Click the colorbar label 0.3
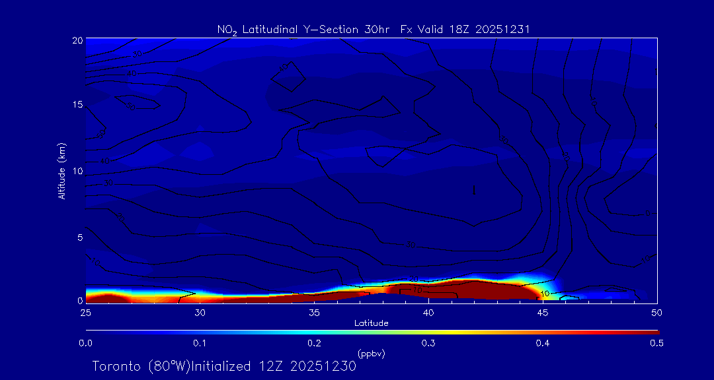 (x=428, y=344)
